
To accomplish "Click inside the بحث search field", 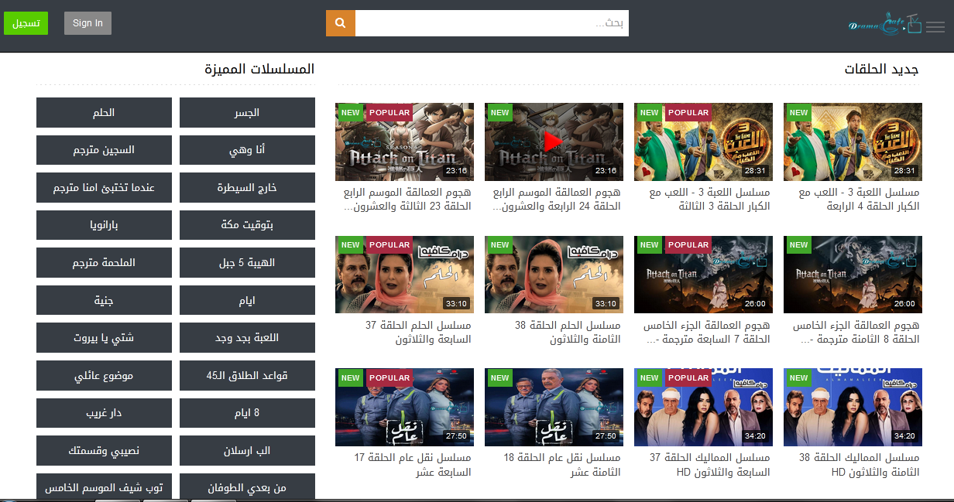I will tap(492, 23).
